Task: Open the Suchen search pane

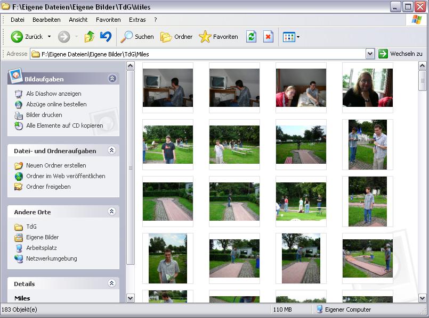Action: point(137,37)
